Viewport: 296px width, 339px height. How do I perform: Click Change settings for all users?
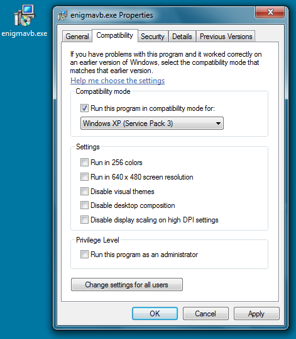[127, 285]
